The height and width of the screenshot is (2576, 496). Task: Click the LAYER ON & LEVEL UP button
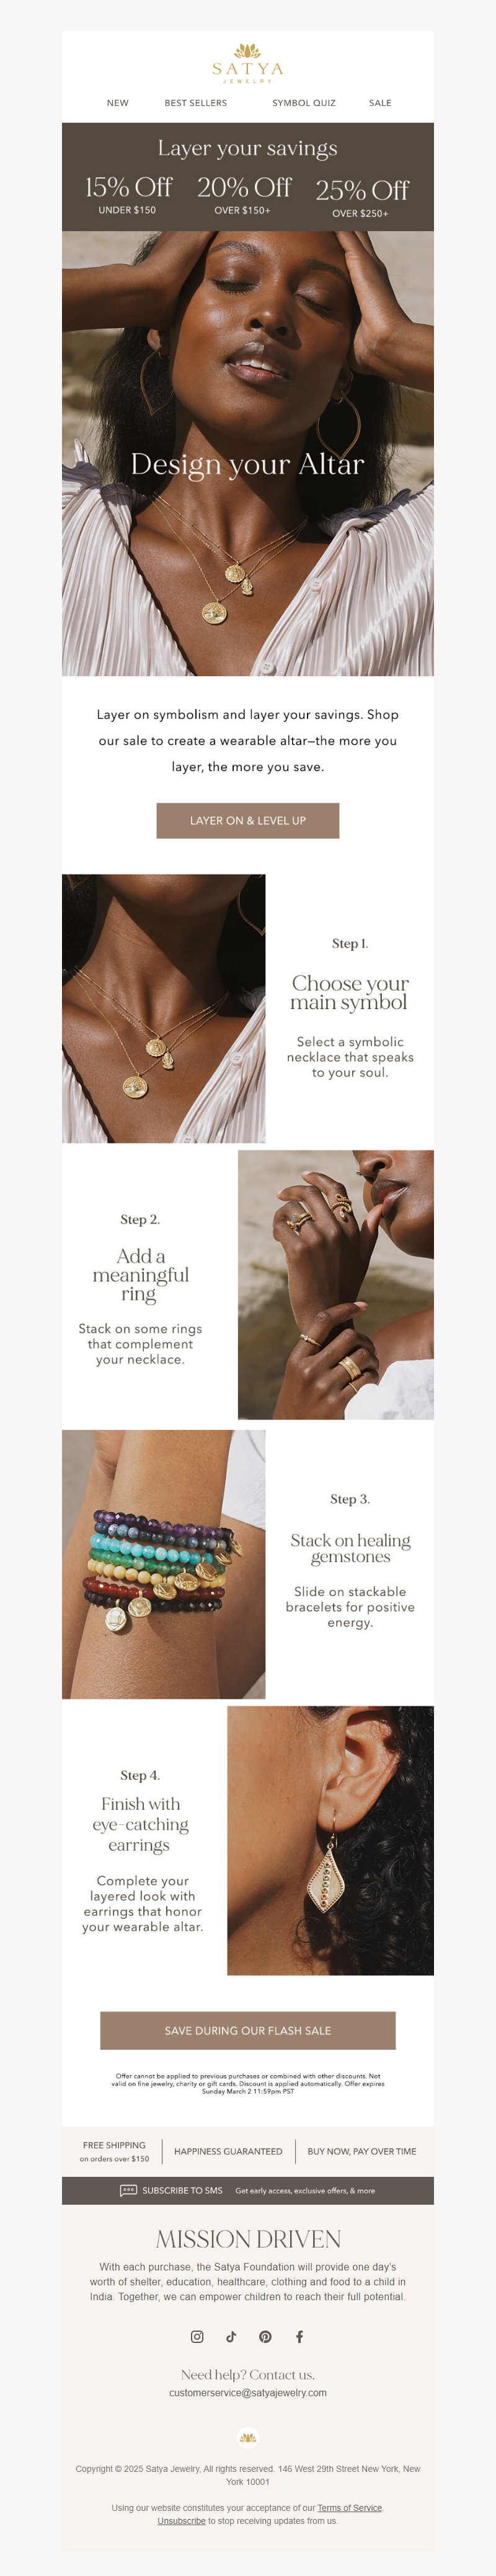click(248, 820)
